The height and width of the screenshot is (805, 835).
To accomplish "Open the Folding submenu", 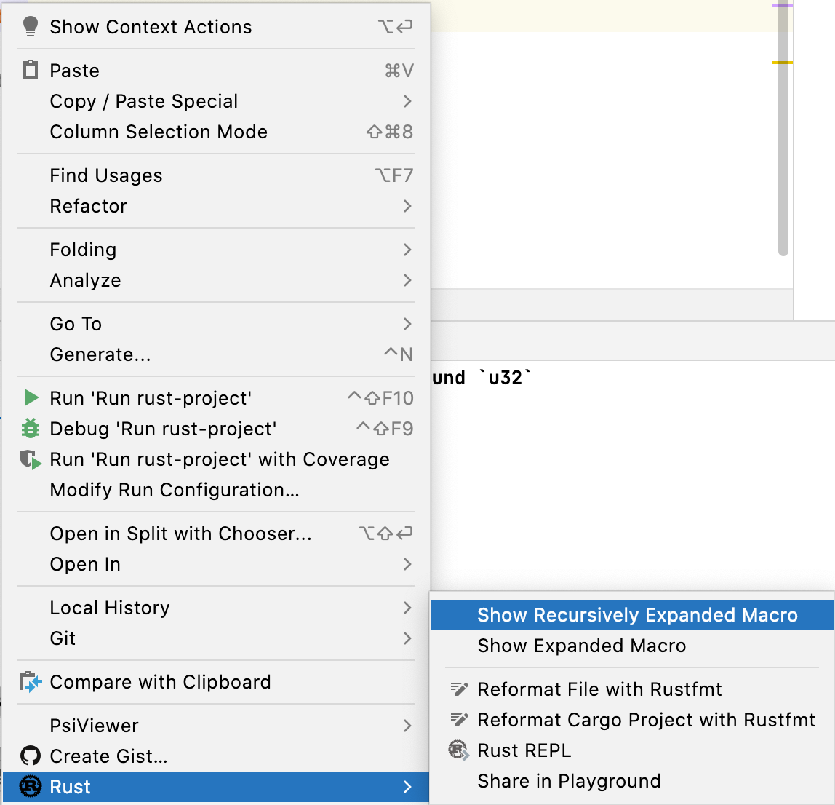I will point(82,250).
